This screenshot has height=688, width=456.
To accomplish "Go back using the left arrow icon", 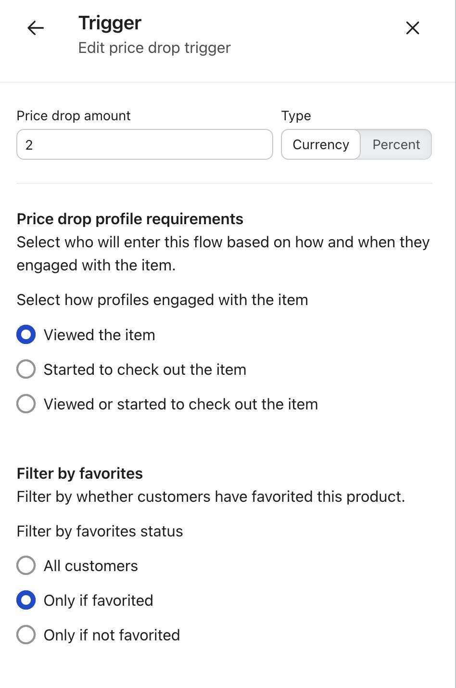I will (36, 28).
